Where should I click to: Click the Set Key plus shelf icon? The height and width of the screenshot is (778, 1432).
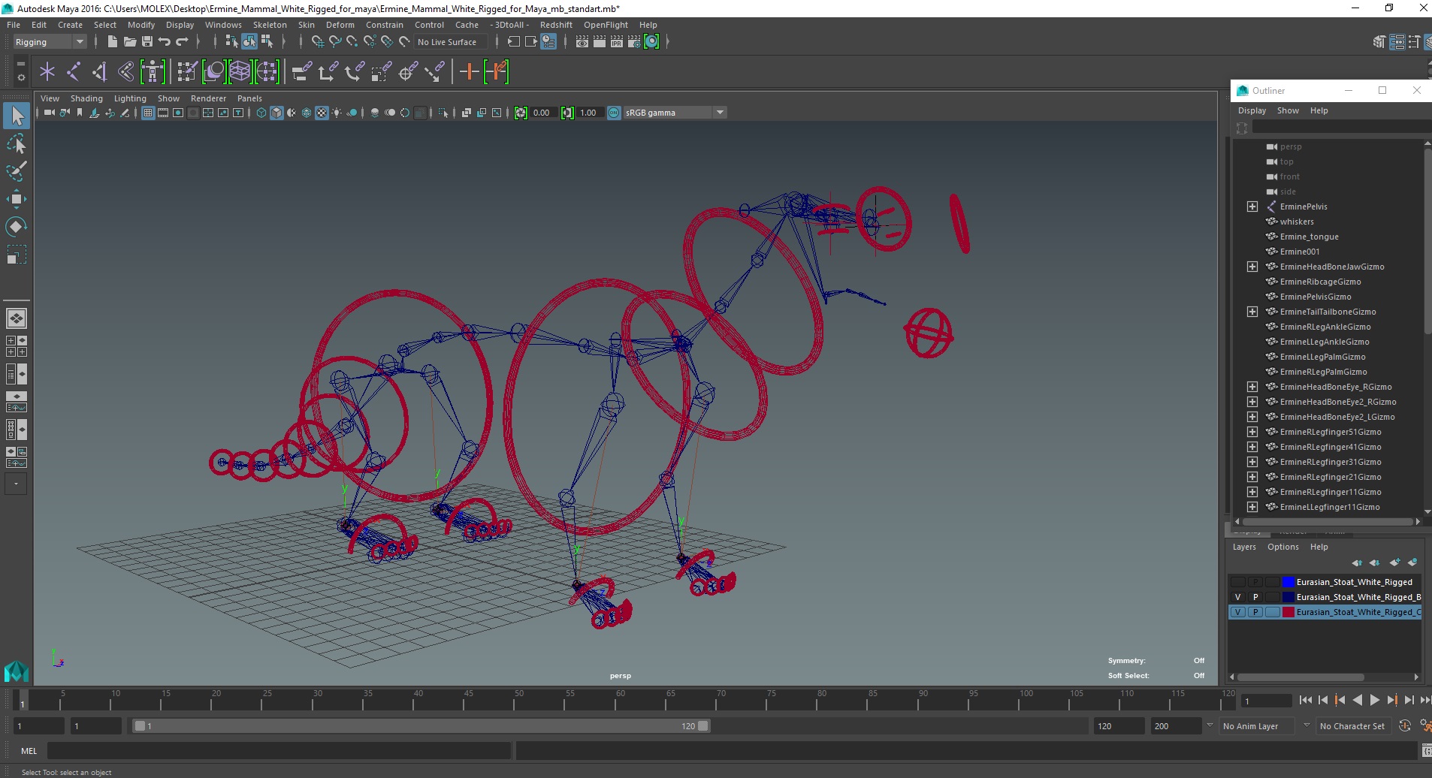[x=469, y=72]
